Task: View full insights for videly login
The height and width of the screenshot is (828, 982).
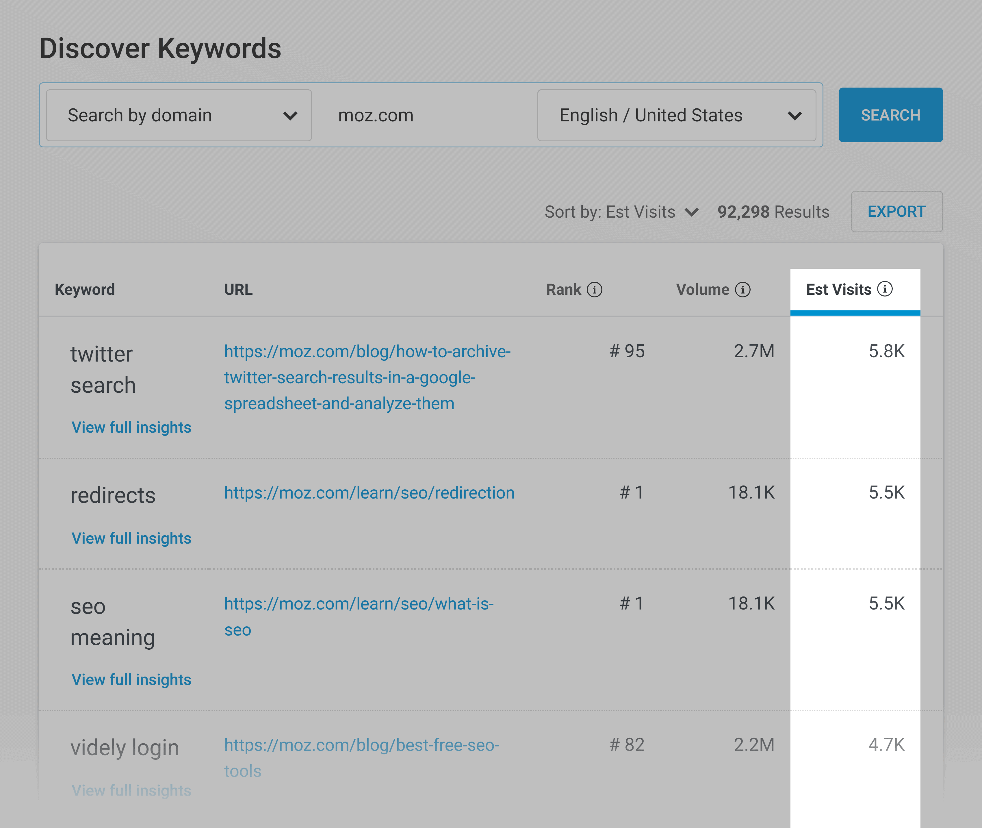Action: coord(131,790)
